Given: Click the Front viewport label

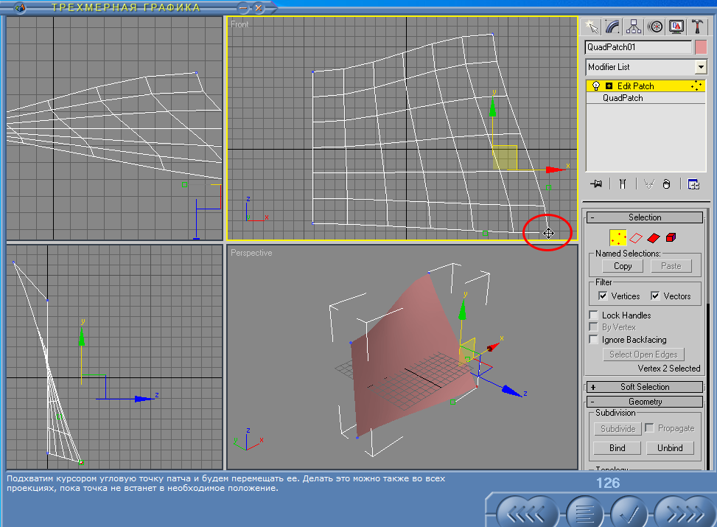Looking at the screenshot, I should click(x=239, y=24).
